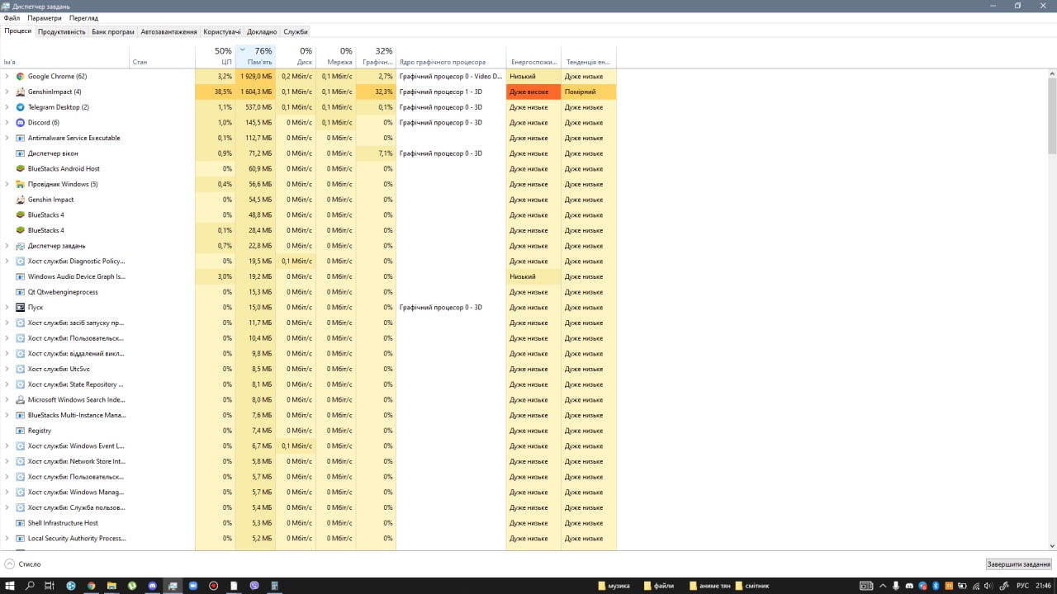Open File Explorer from the taskbar

(x=111, y=586)
